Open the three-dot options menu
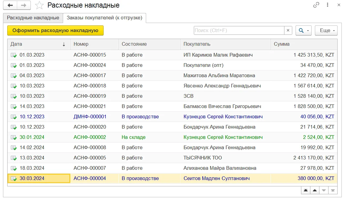 [x=328, y=5]
